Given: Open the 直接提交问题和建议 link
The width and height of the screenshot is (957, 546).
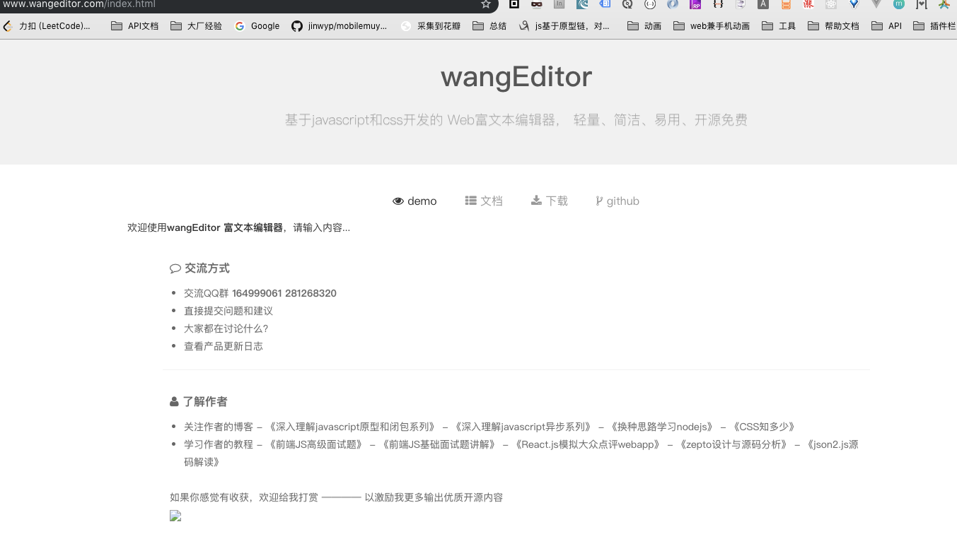Looking at the screenshot, I should coord(228,311).
